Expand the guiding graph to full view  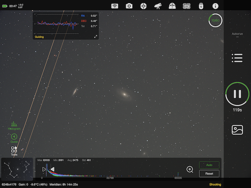click(x=96, y=37)
